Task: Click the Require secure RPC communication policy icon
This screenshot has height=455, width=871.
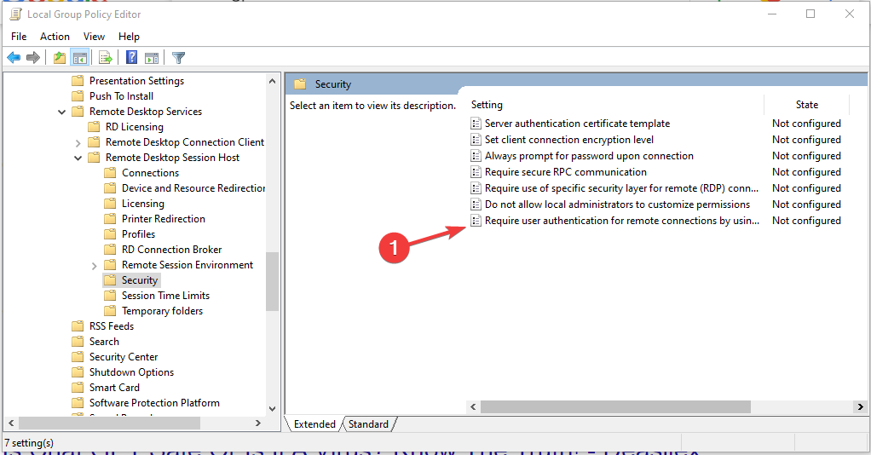Action: coord(476,171)
